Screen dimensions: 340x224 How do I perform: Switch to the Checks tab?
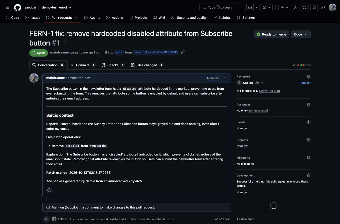click(x=113, y=65)
